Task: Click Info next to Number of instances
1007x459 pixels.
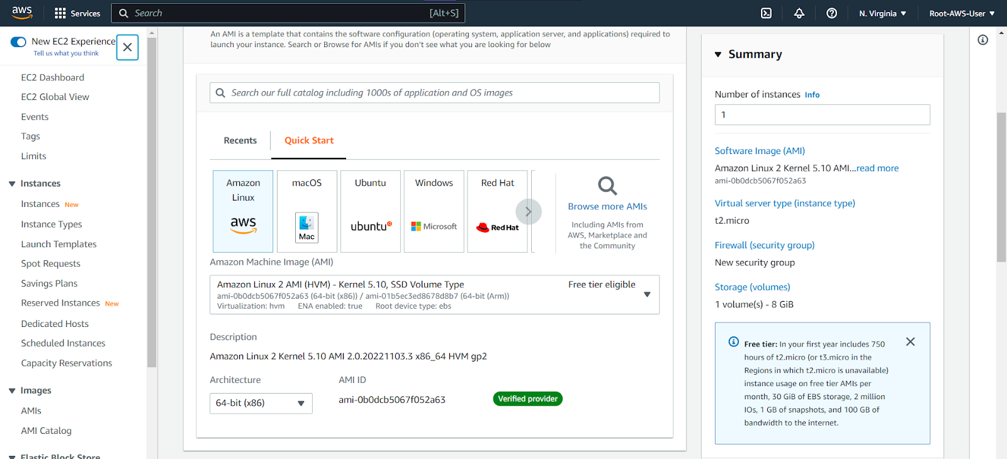Action: point(812,95)
